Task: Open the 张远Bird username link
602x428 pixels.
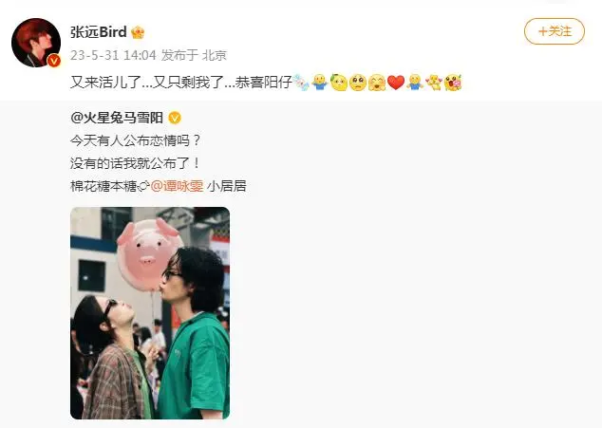Action: pos(99,32)
